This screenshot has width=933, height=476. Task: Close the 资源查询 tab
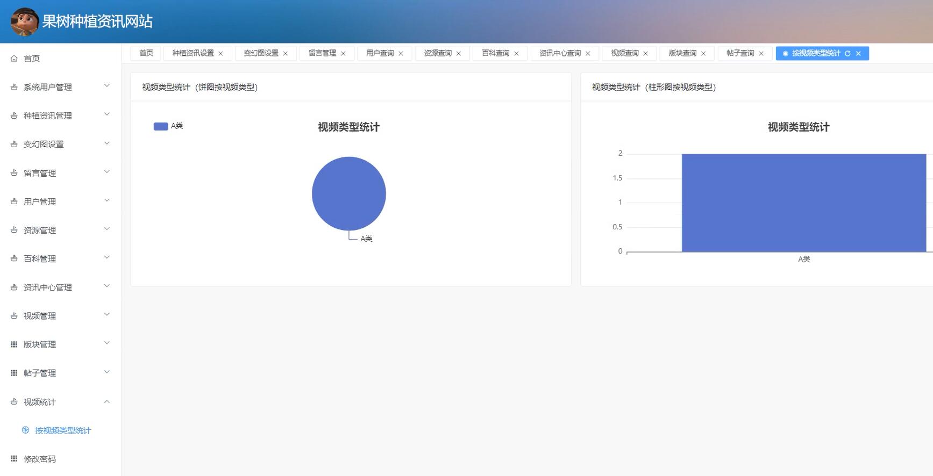458,53
